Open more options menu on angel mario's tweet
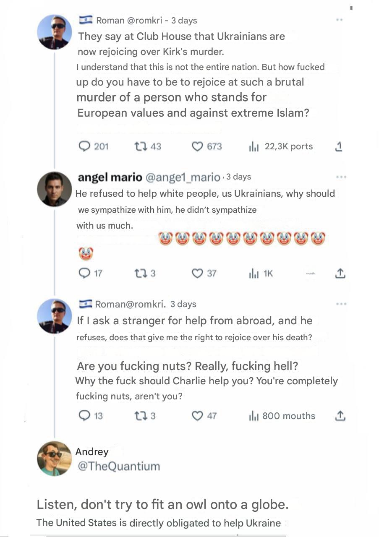The width and height of the screenshot is (379, 537). click(x=341, y=177)
